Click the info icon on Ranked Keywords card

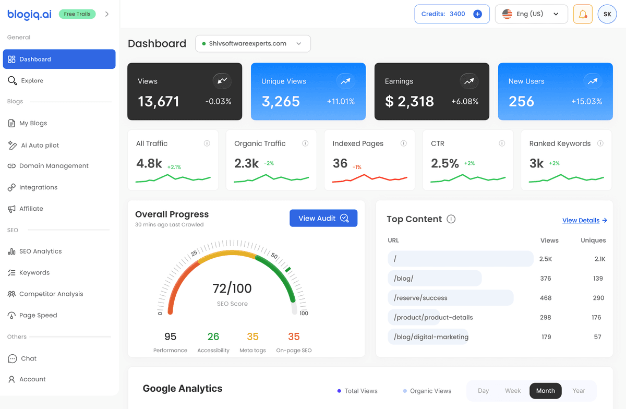pos(600,143)
